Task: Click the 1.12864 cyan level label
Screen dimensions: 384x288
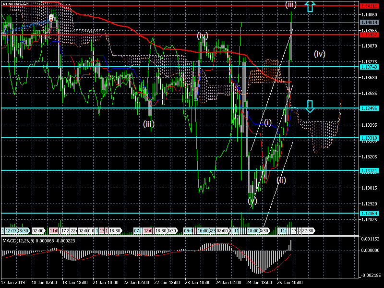Action: (370, 213)
